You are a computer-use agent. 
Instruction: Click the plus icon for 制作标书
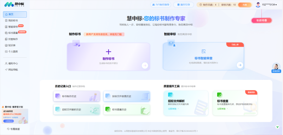(109, 52)
